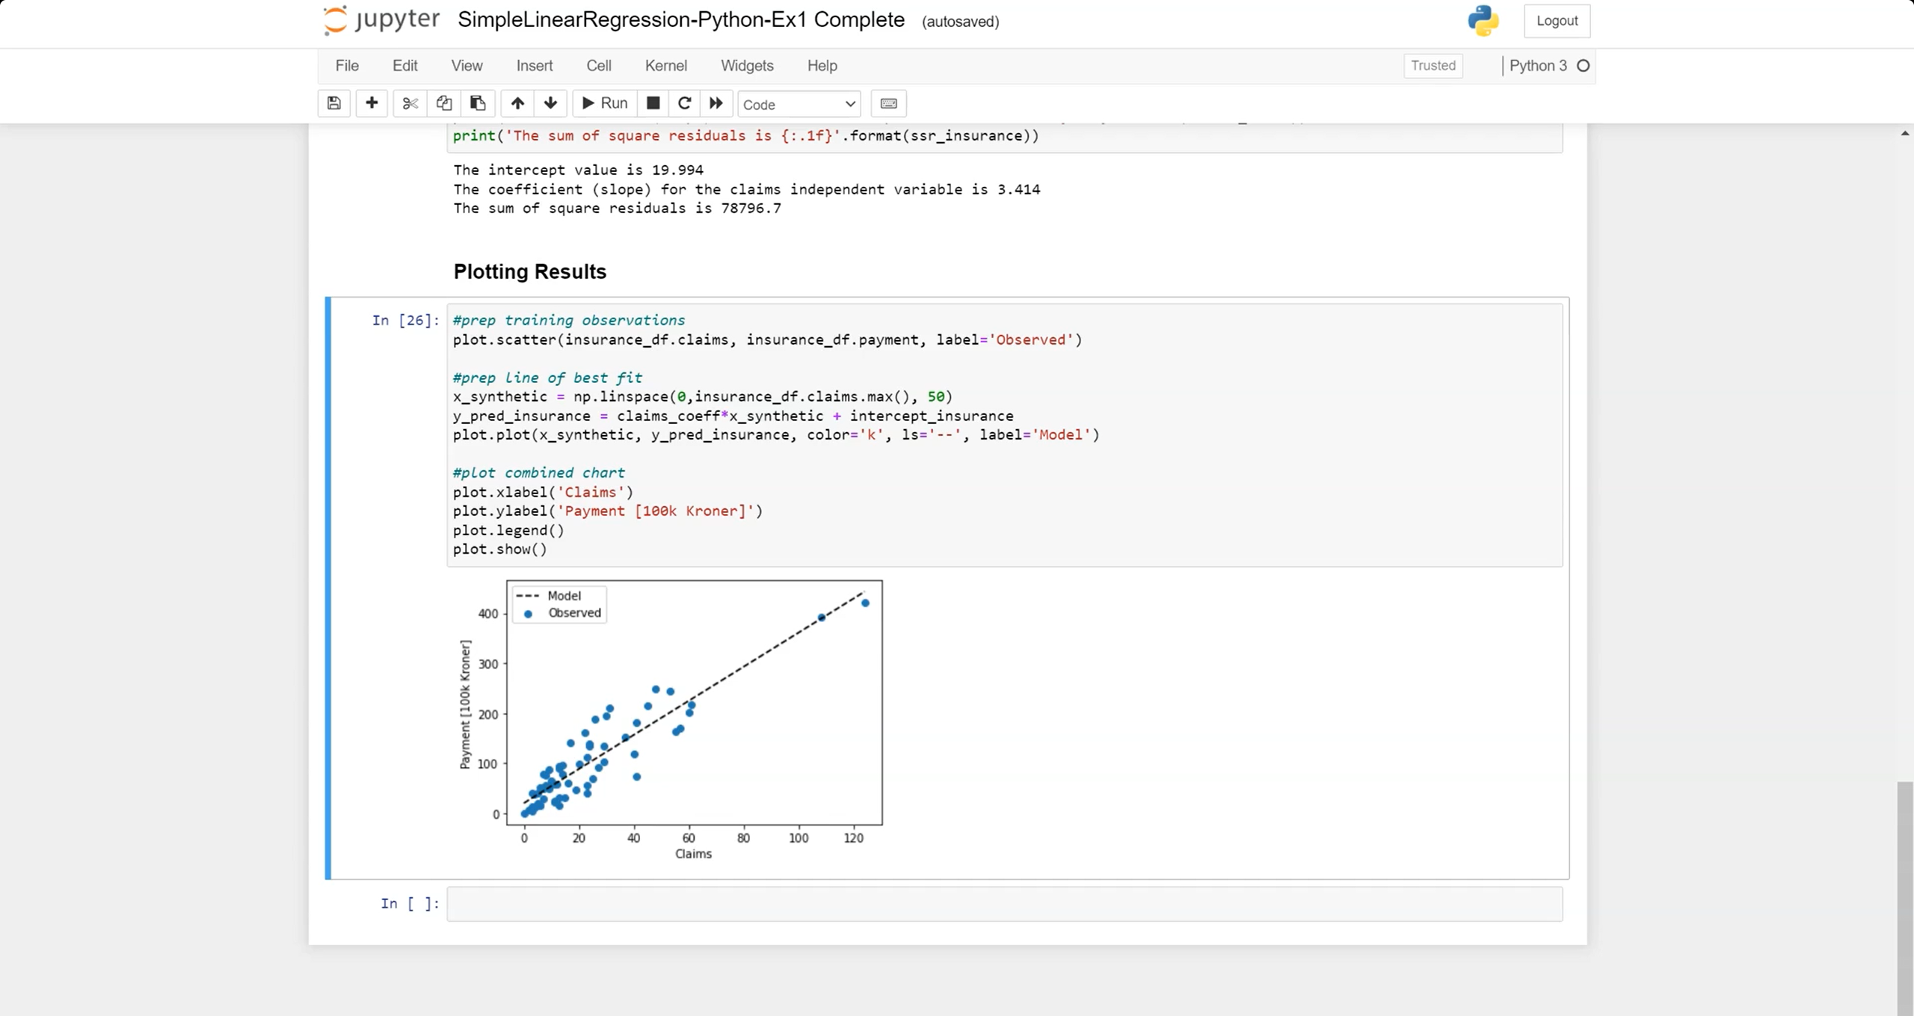
Task: Cut selected cells with scissors icon
Action: coord(410,103)
